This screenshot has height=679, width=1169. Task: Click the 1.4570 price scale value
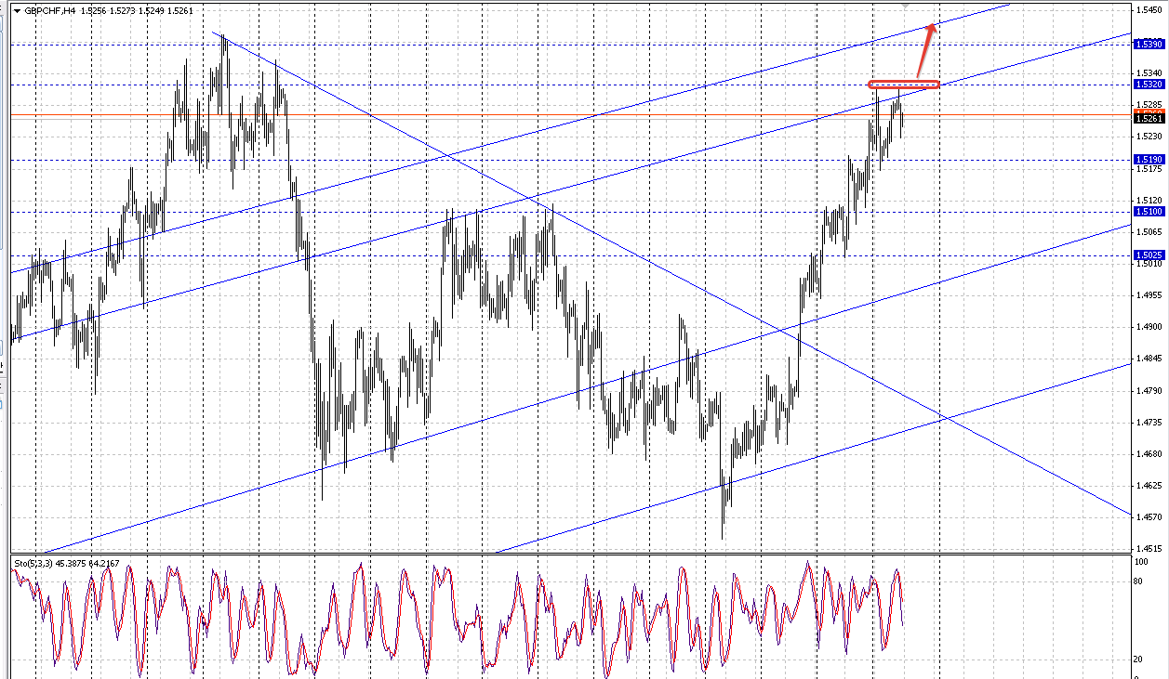pyautogui.click(x=1149, y=516)
